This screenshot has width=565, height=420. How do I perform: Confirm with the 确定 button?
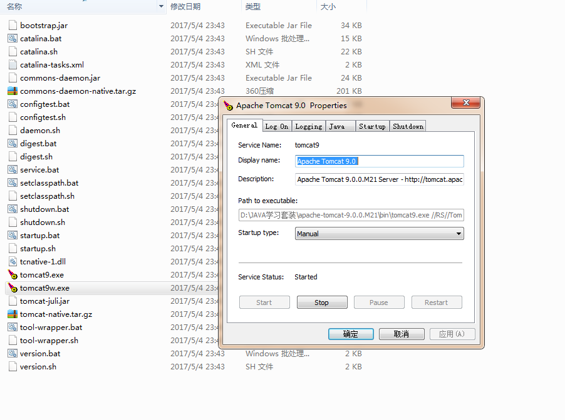pyautogui.click(x=351, y=334)
